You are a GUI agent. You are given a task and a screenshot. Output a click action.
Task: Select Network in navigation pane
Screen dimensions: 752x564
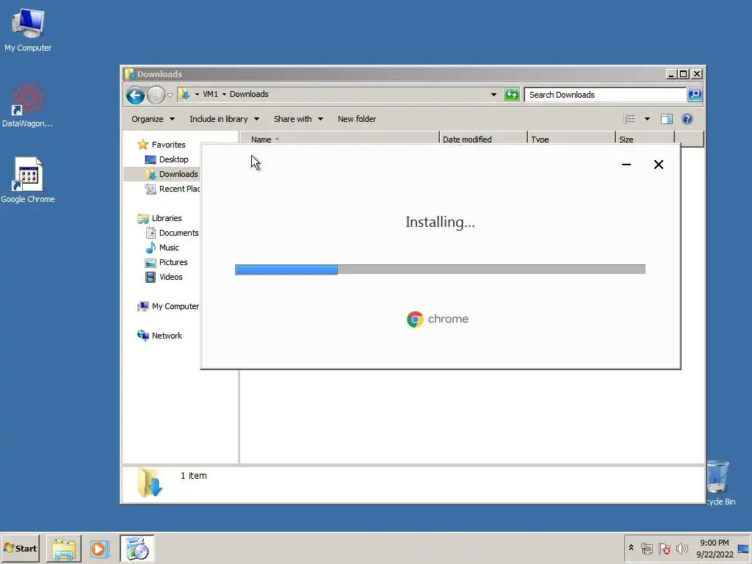159,336
